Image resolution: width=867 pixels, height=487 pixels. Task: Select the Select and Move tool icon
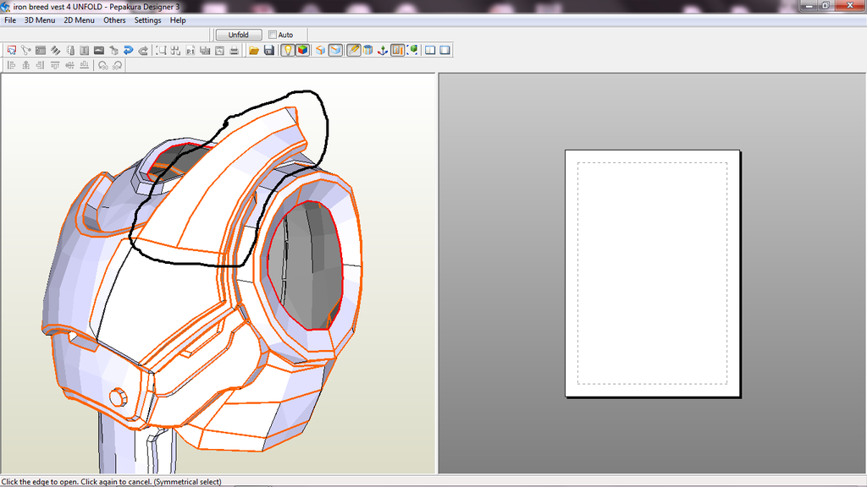coord(12,50)
